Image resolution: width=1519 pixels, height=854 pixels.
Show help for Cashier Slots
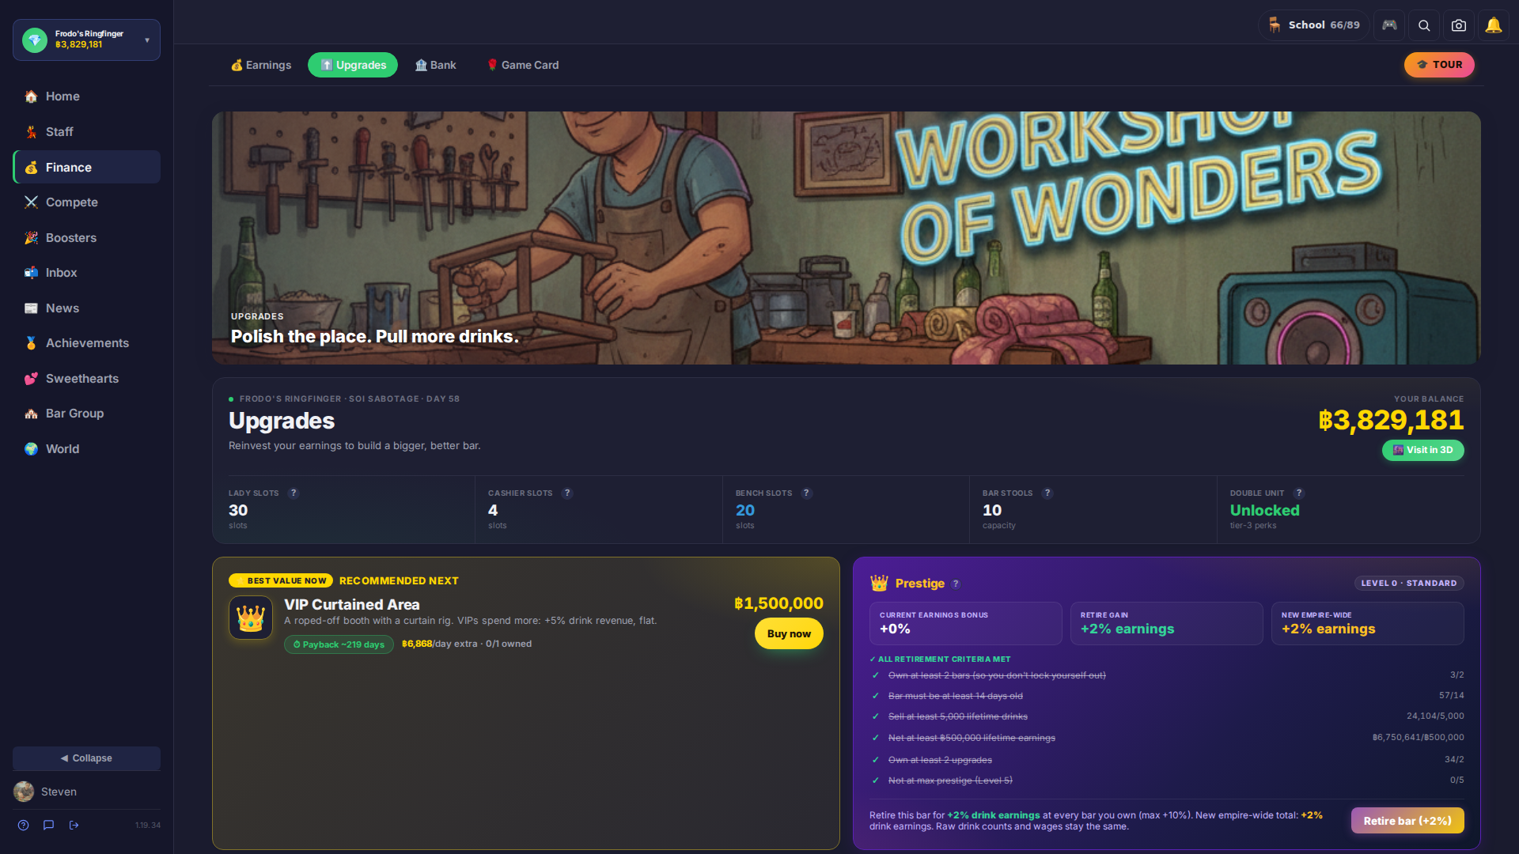pos(566,493)
